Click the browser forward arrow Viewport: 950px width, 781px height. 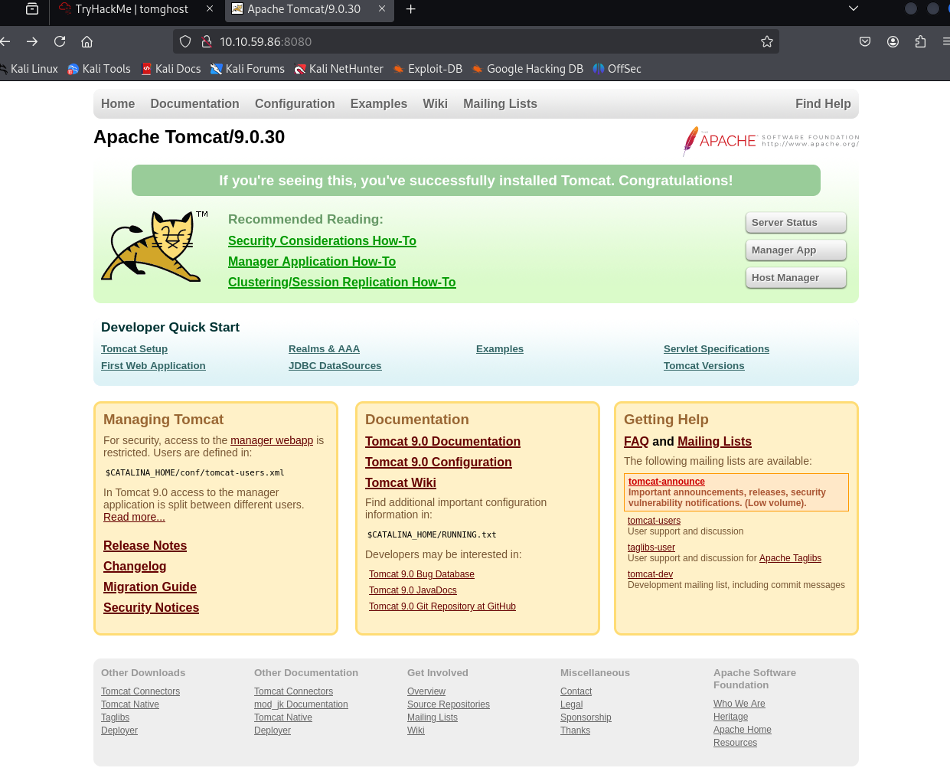pyautogui.click(x=32, y=41)
